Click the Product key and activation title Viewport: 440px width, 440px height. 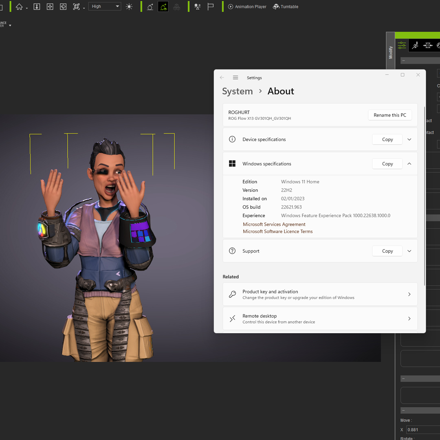[270, 292]
